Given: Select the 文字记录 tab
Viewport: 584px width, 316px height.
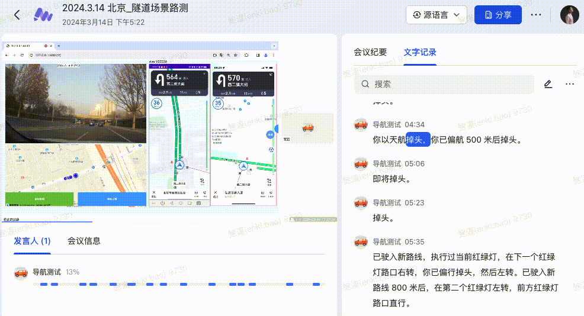Looking at the screenshot, I should [420, 52].
